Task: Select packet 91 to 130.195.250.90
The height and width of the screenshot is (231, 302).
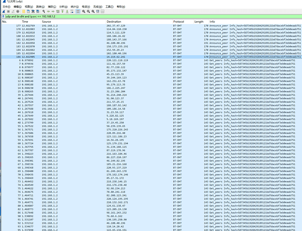Action: (x=152, y=219)
